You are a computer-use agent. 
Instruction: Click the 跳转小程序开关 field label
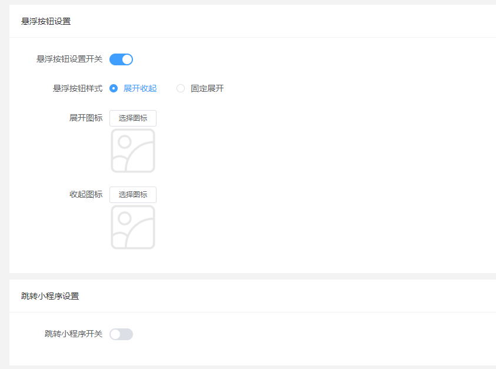(x=74, y=334)
